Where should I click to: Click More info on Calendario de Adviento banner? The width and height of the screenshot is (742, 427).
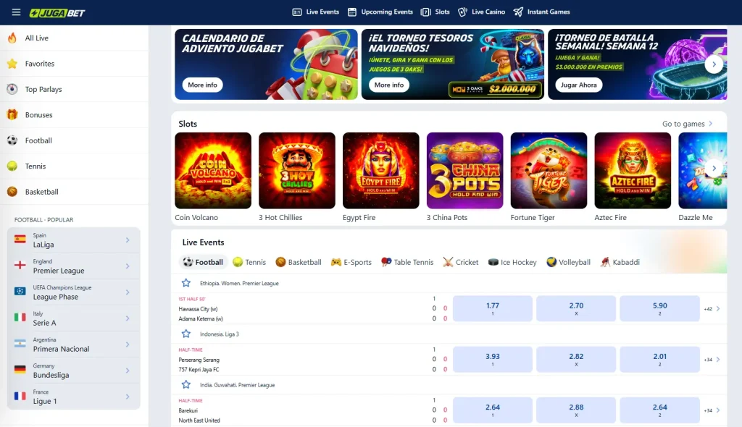[x=203, y=85]
